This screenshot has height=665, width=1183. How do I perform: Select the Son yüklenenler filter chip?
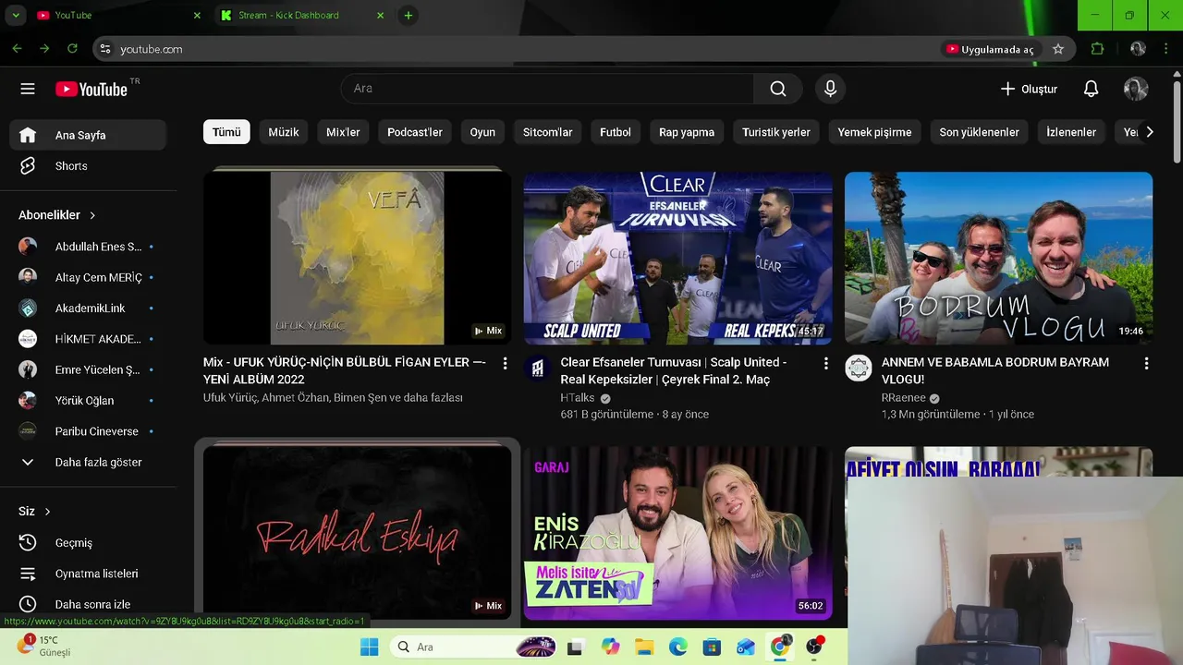[979, 132]
